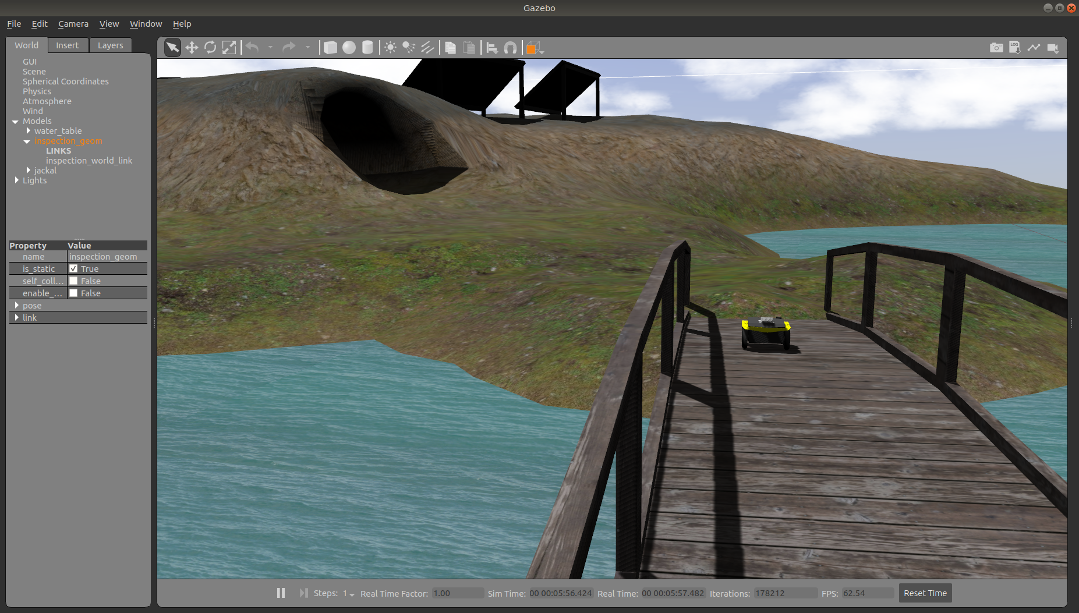Click the Reset Time button

(x=925, y=593)
